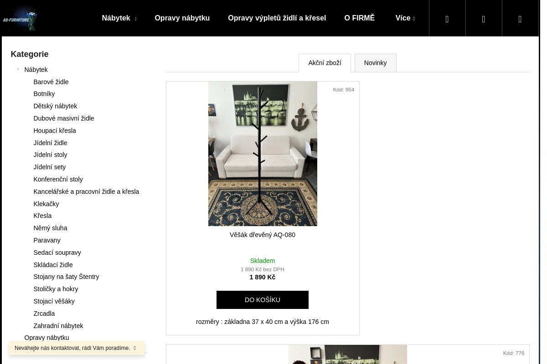The image size is (547, 364).
Task: Open the O FIRMĚ page
Action: click(359, 18)
